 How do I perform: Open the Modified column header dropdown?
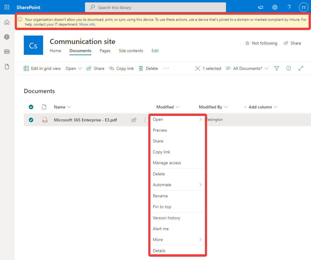168,107
